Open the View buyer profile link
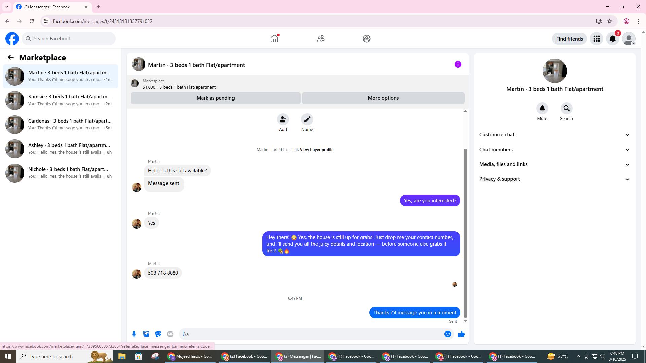Viewport: 646px width, 363px height. [317, 150]
